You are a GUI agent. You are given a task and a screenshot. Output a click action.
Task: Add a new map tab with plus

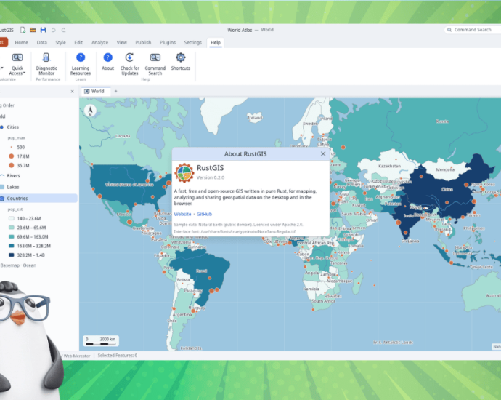(116, 91)
